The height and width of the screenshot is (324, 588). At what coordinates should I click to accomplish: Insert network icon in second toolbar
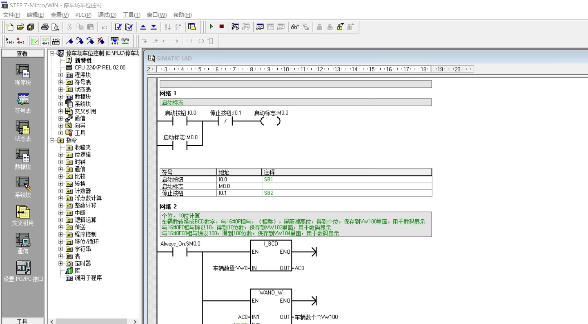(10, 41)
